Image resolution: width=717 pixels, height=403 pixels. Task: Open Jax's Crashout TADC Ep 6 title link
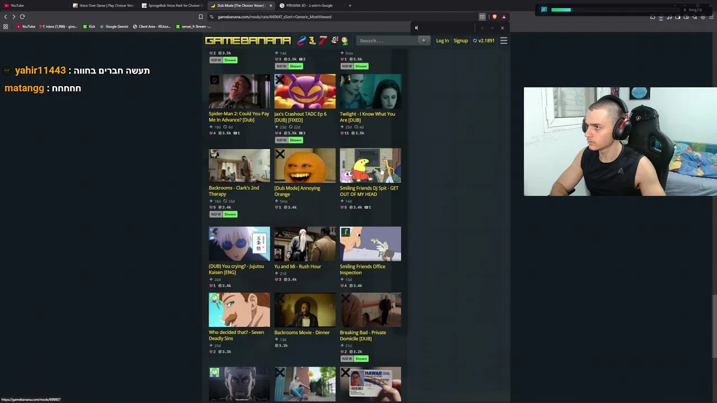coord(300,117)
